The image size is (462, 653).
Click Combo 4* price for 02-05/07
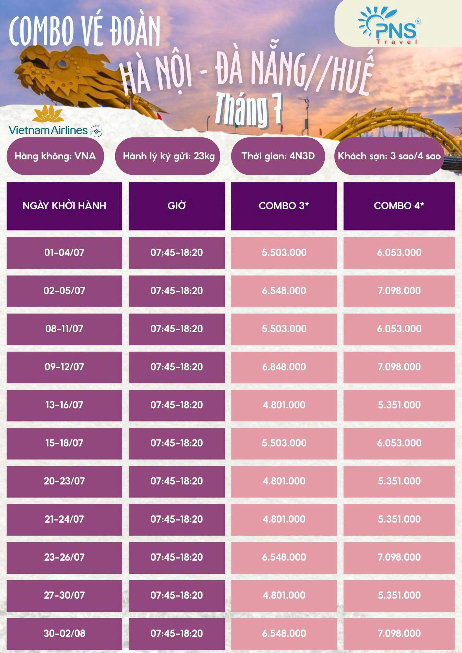[x=399, y=291]
